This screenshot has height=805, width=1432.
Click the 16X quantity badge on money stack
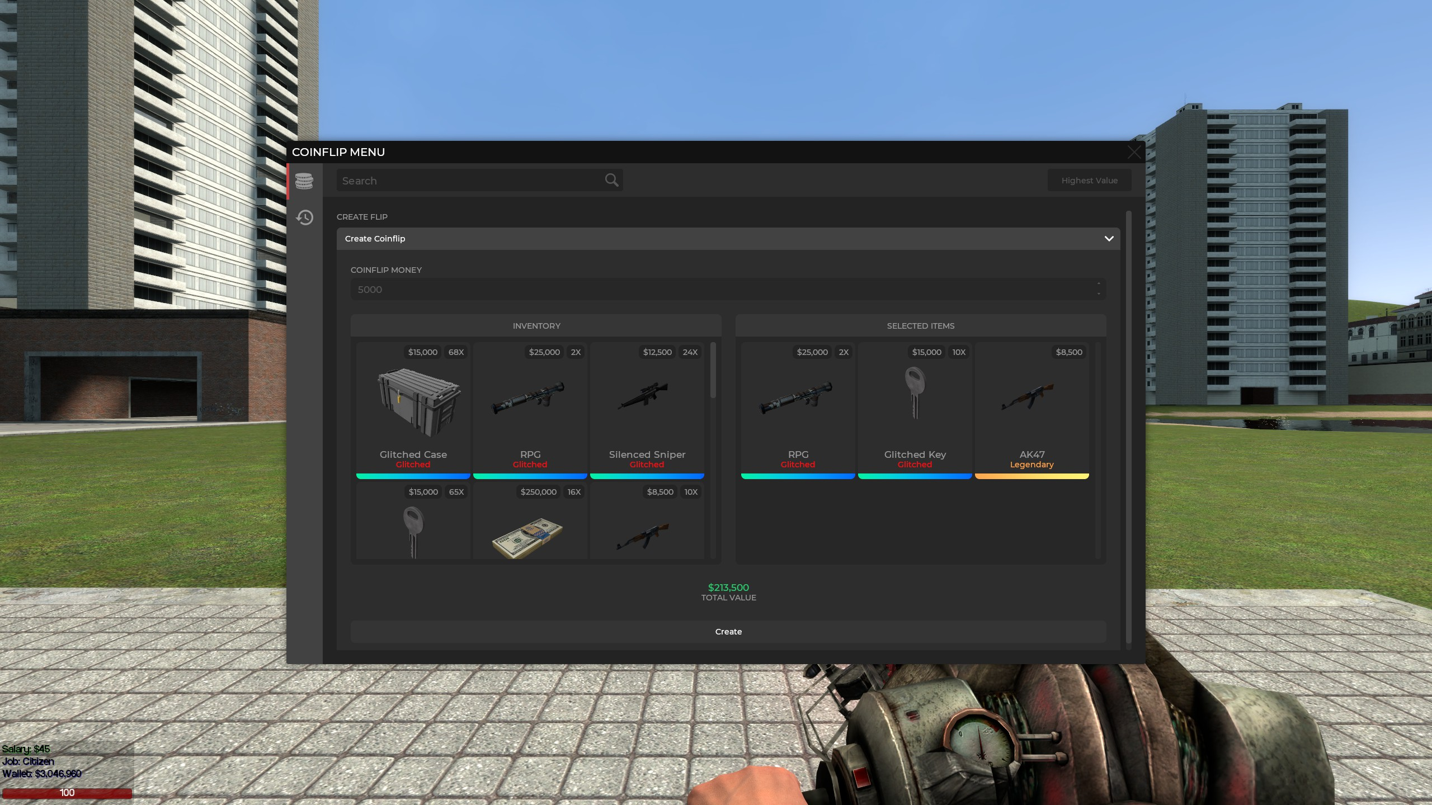(574, 492)
